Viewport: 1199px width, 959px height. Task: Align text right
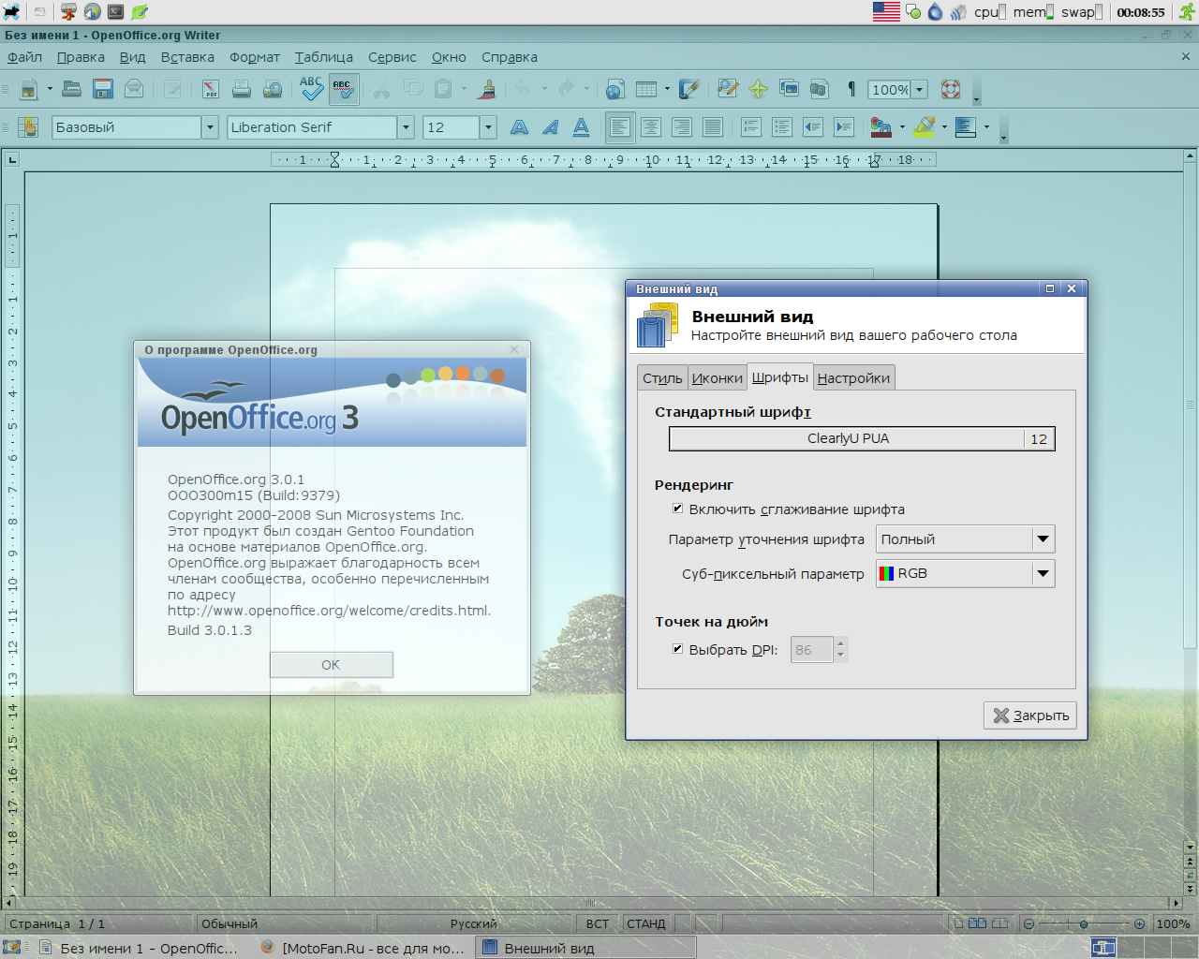[x=682, y=127]
